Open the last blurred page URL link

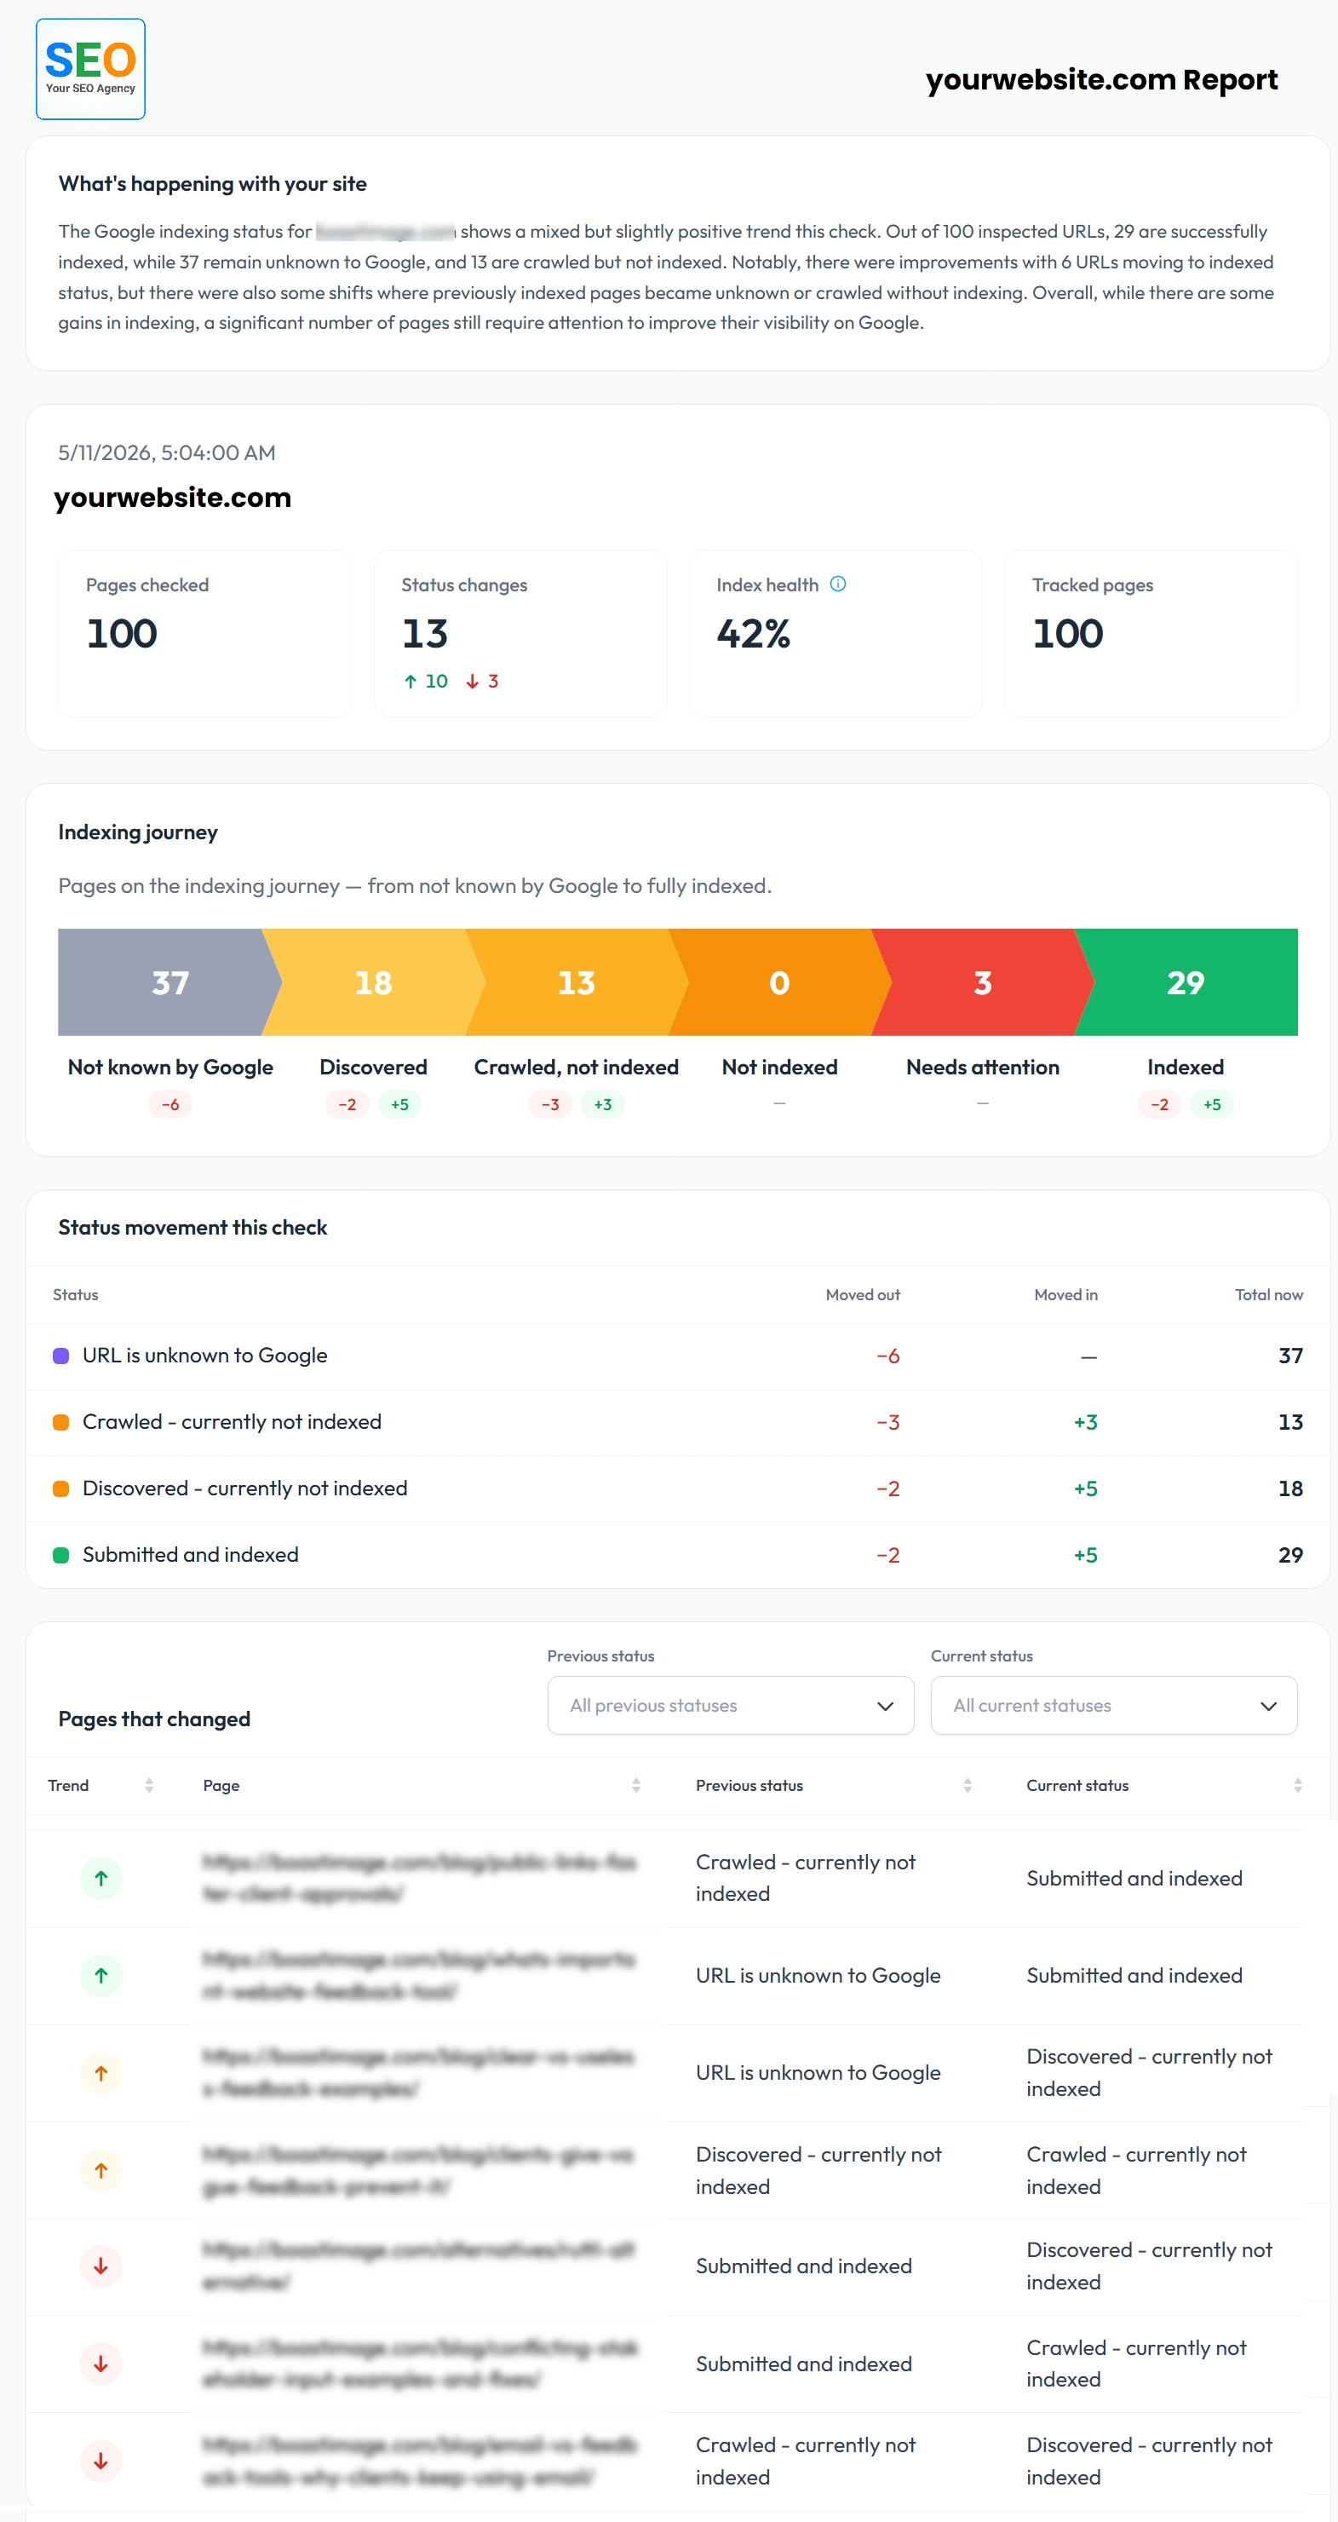(419, 2461)
